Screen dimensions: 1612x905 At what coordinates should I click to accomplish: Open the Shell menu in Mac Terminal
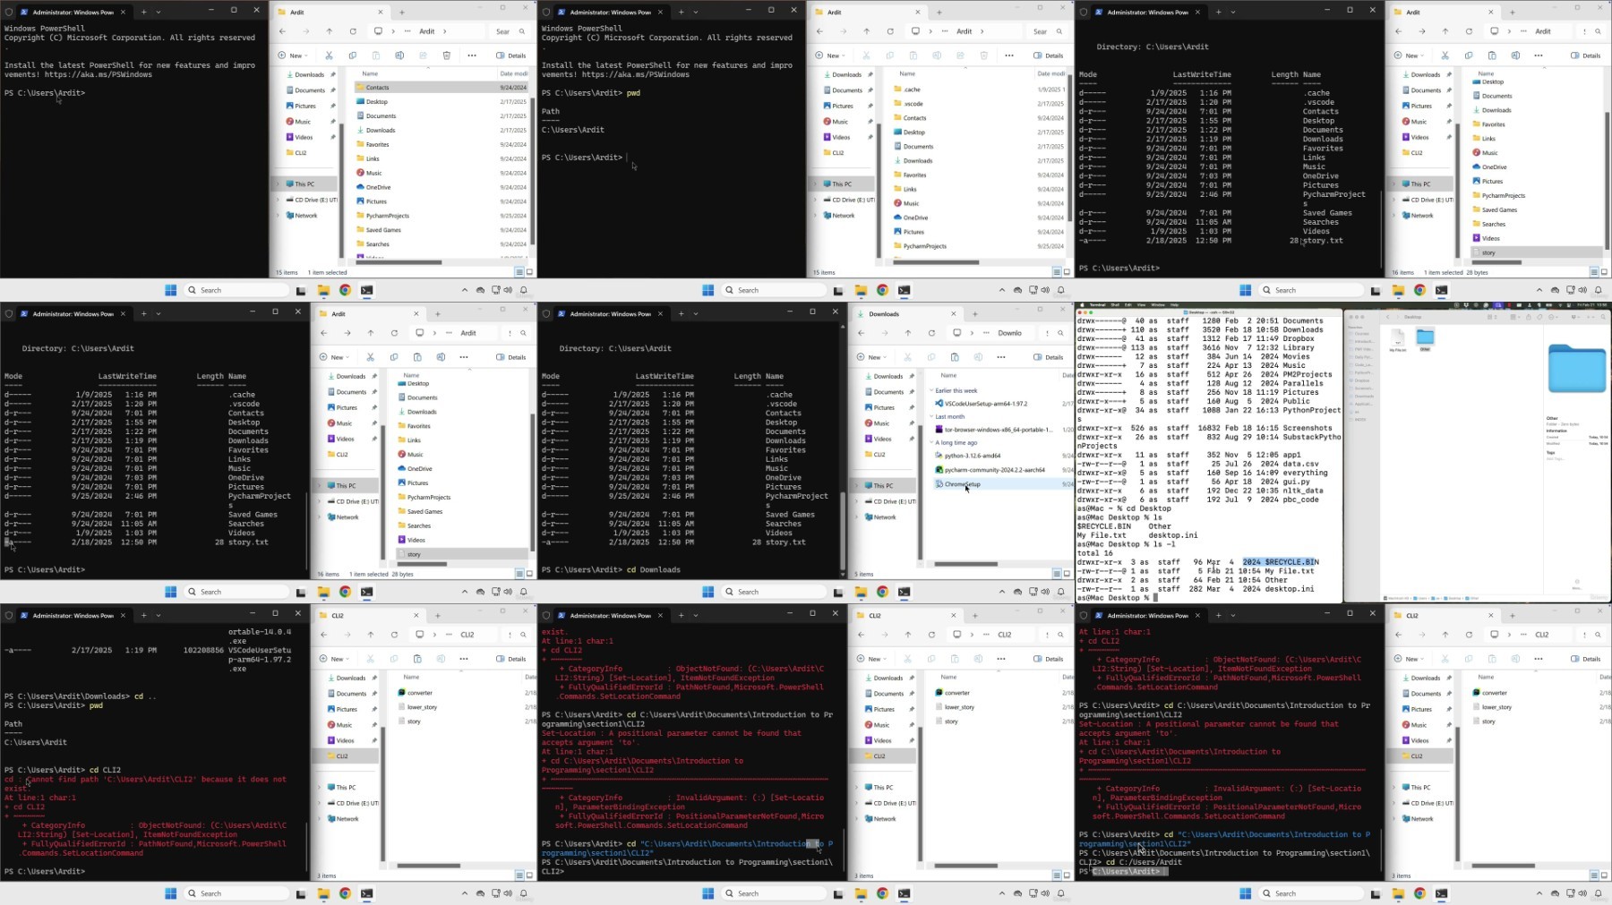[x=1115, y=305]
